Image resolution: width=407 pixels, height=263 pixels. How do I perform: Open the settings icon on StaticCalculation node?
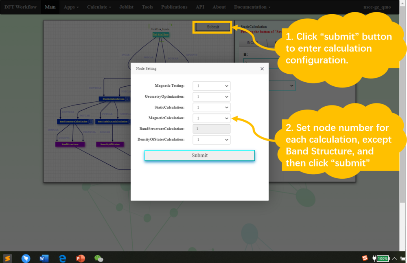point(127,99)
